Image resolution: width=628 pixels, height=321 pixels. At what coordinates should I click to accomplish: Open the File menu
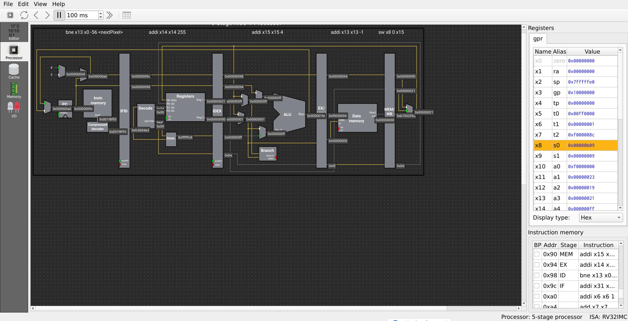[x=8, y=4]
